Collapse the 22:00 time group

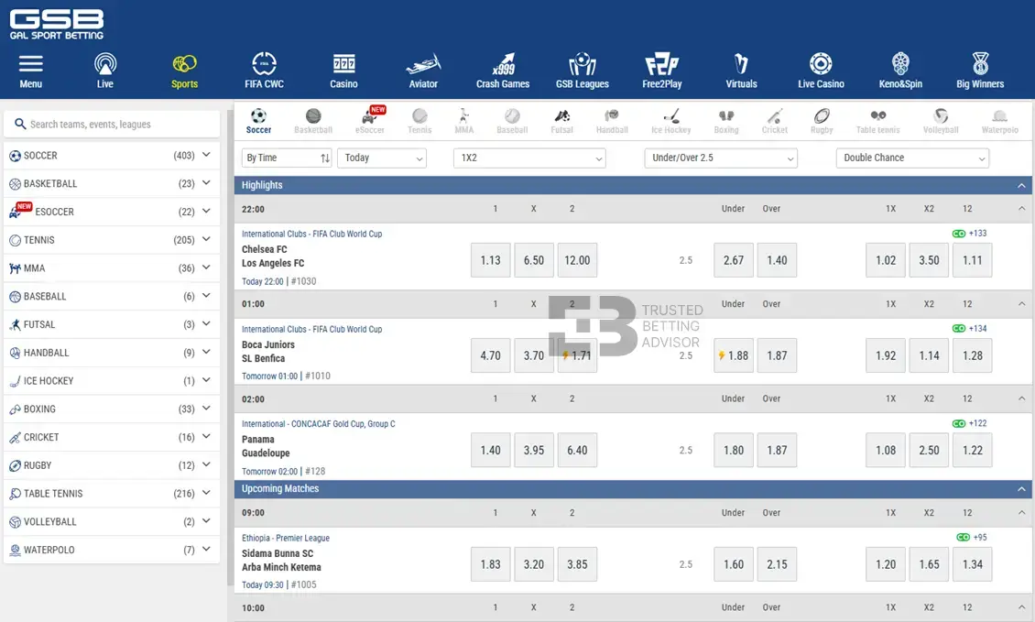[x=1021, y=209]
